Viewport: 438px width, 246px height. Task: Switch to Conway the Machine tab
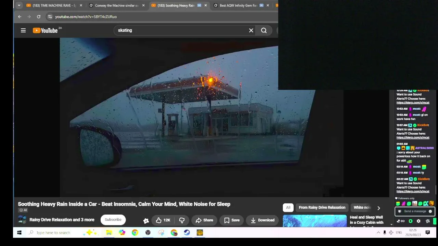pyautogui.click(x=117, y=5)
